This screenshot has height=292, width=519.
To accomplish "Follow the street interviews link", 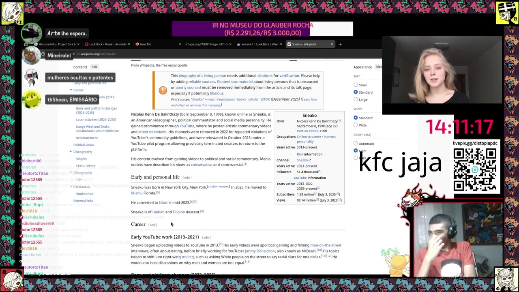I will coord(152,132).
